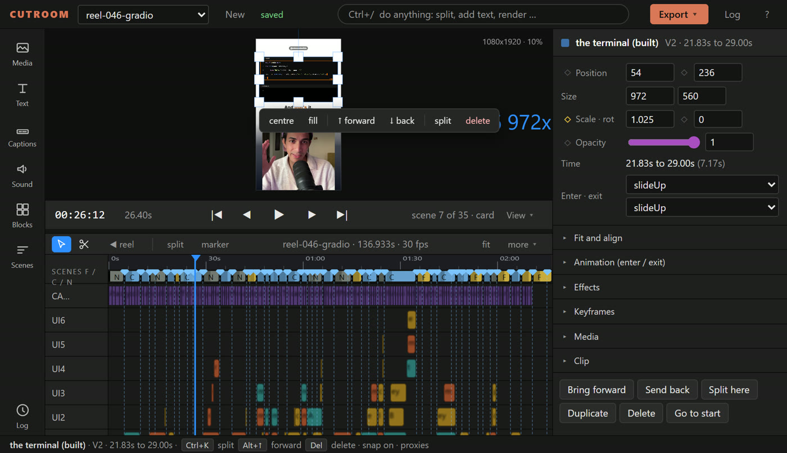Image resolution: width=787 pixels, height=453 pixels.
Task: Open the Log clock icon in sidebar
Action: point(22,416)
